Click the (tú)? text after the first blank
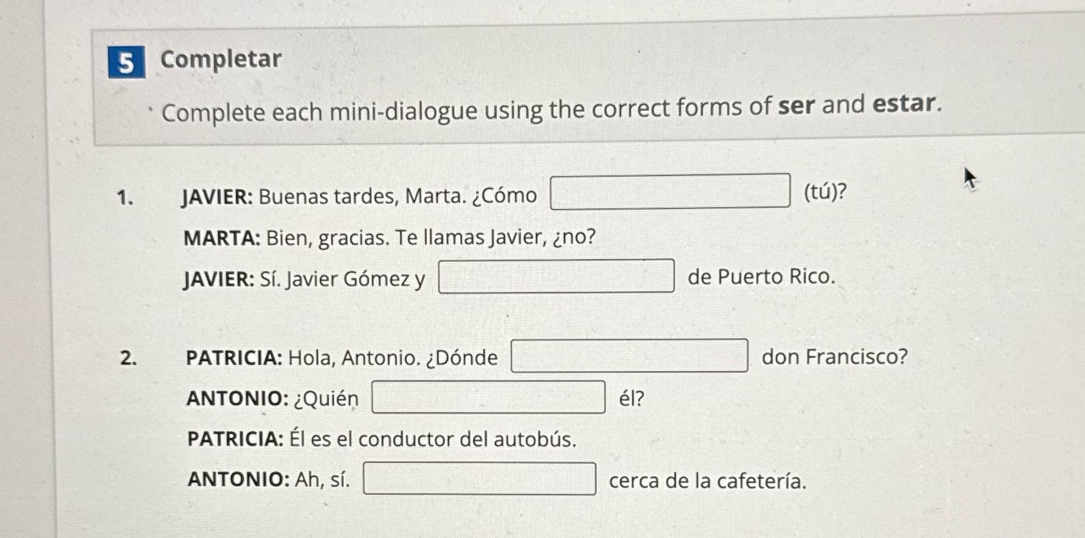1085x538 pixels. coord(824,191)
